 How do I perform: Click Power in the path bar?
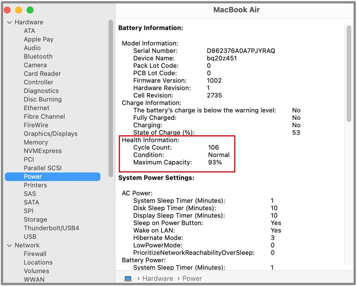pos(192,279)
